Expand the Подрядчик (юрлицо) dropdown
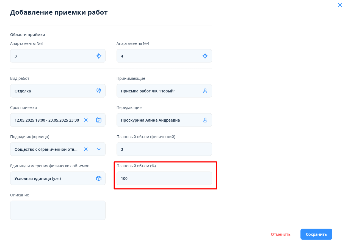This screenshot has width=345, height=244. point(99,149)
